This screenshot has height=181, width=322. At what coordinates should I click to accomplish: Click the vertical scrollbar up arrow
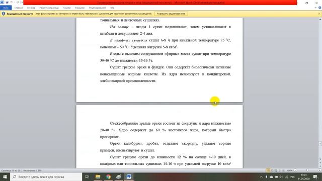click(x=320, y=19)
